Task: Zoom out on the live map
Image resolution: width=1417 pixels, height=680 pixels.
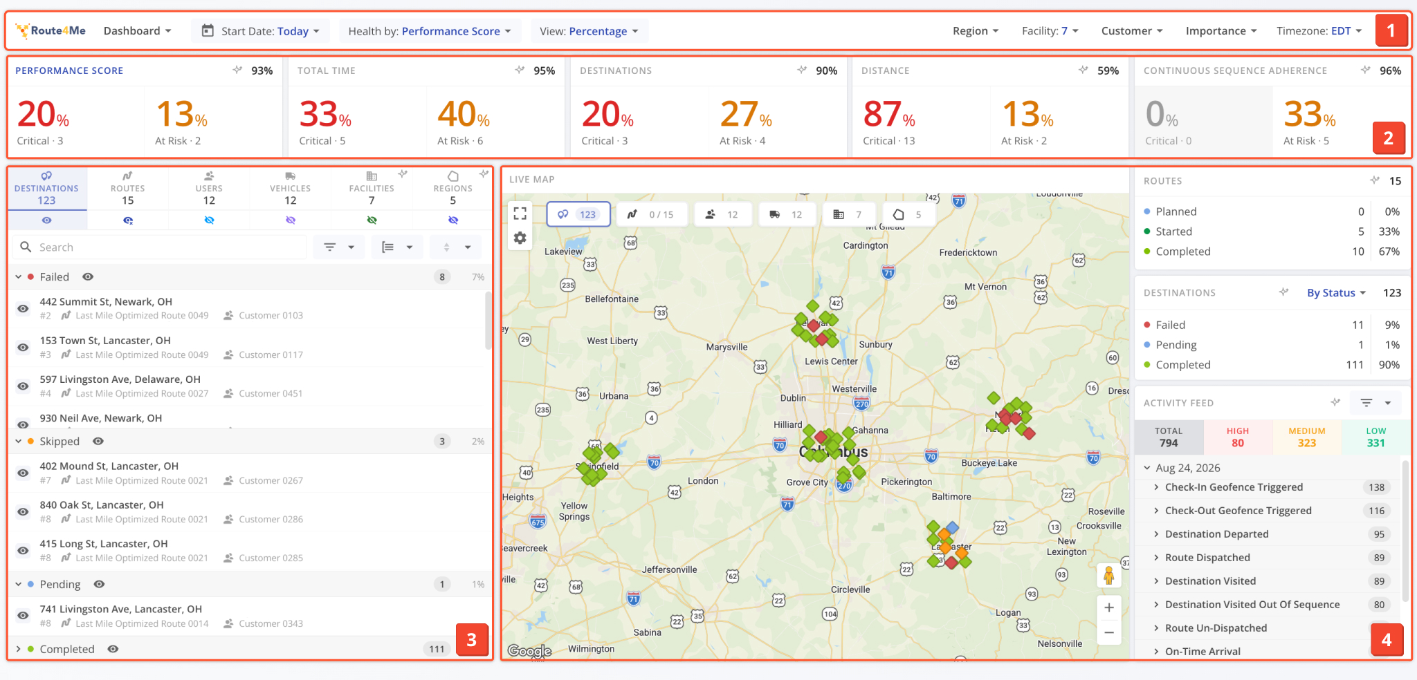Action: tap(1108, 632)
